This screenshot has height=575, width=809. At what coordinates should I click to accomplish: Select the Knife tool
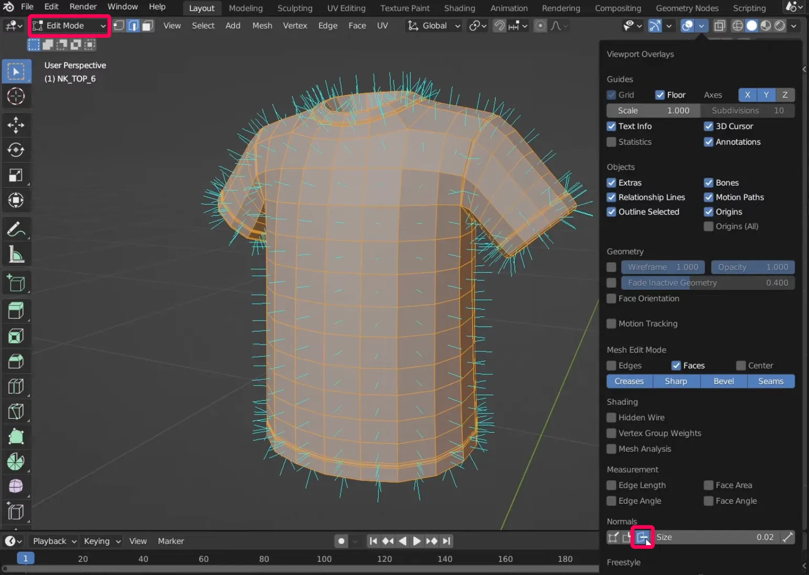pos(16,411)
